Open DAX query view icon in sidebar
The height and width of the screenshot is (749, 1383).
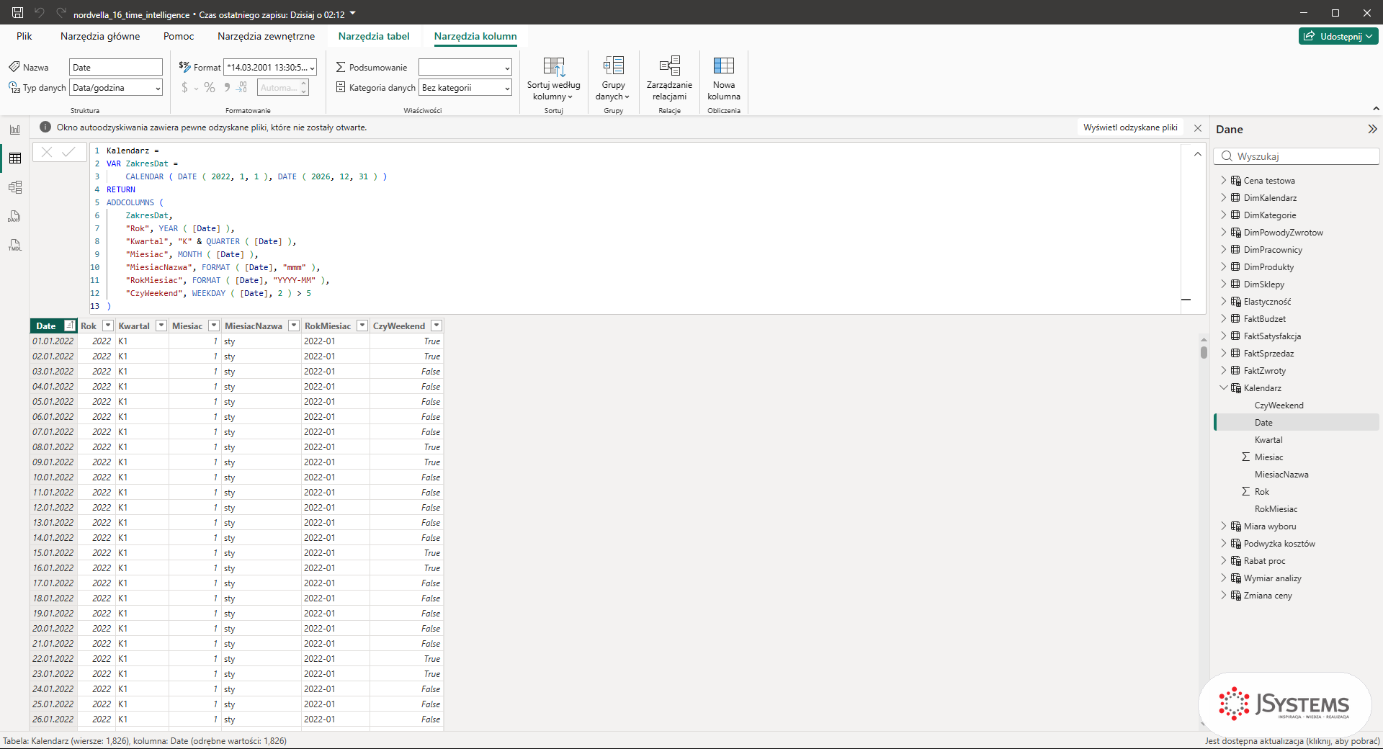click(x=15, y=216)
